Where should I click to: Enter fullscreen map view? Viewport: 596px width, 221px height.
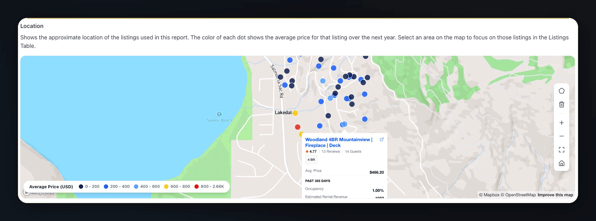[x=562, y=150]
